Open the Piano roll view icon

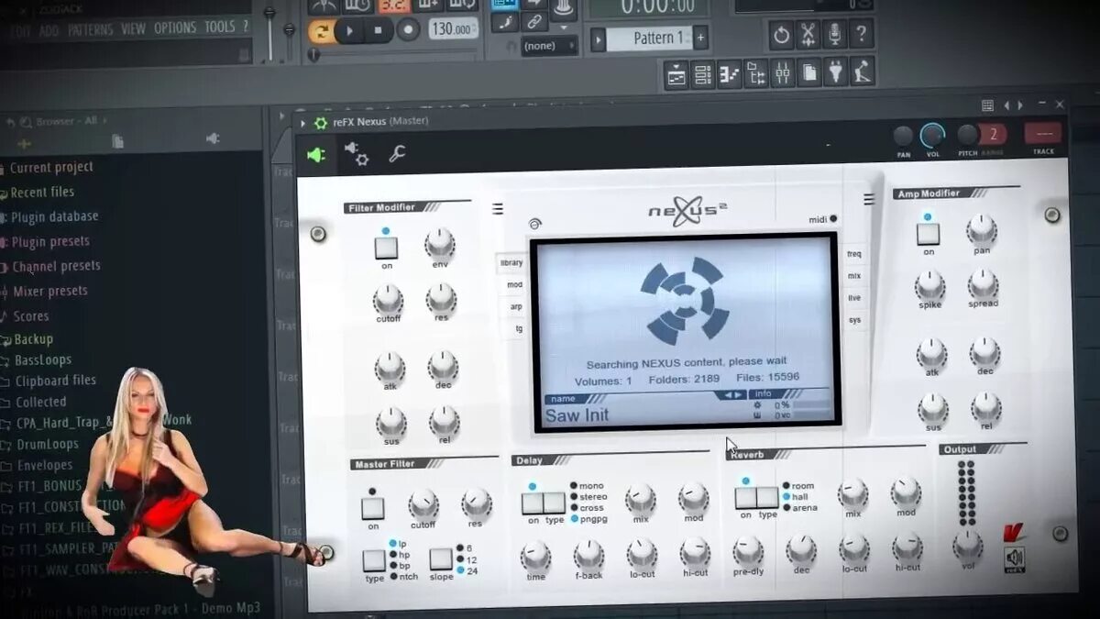click(x=730, y=72)
